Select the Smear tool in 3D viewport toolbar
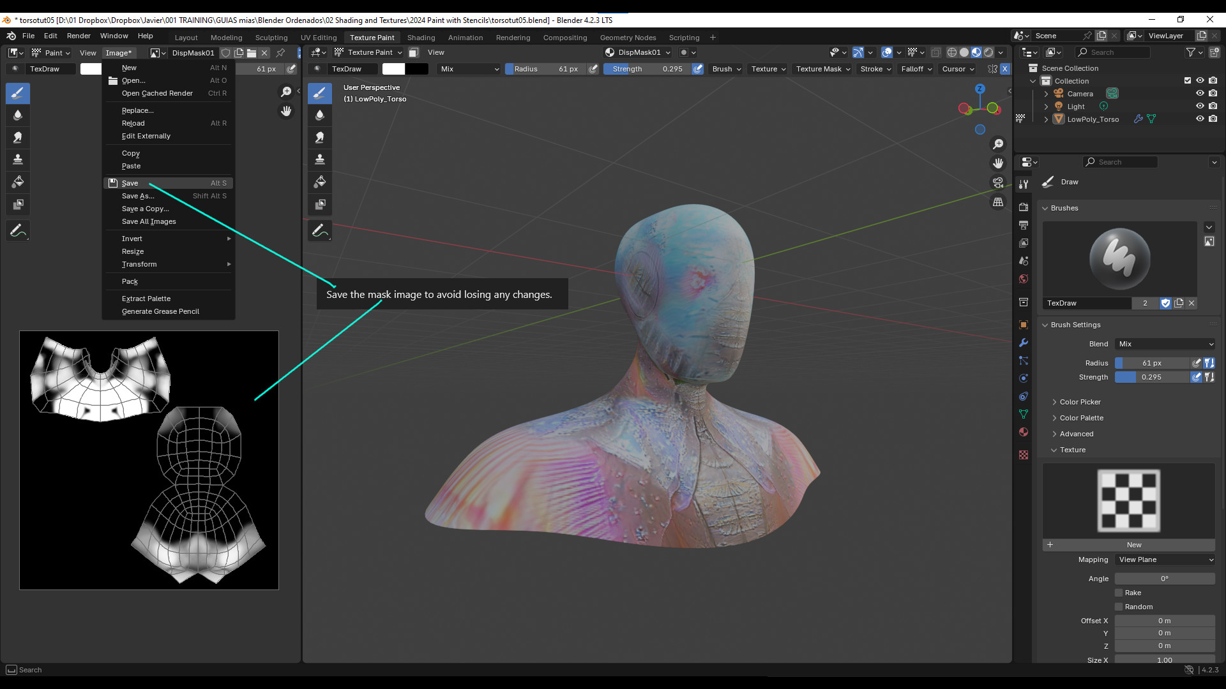 pos(320,137)
